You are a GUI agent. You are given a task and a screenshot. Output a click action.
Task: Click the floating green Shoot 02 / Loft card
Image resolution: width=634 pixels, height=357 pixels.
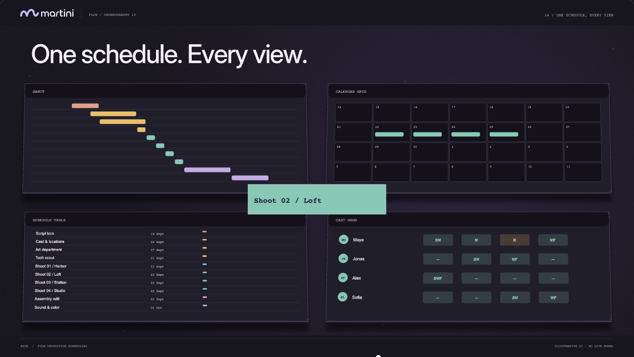pos(317,199)
